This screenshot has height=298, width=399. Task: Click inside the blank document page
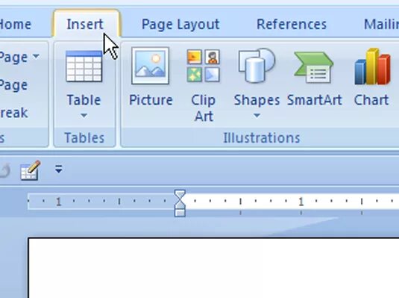[213, 268]
